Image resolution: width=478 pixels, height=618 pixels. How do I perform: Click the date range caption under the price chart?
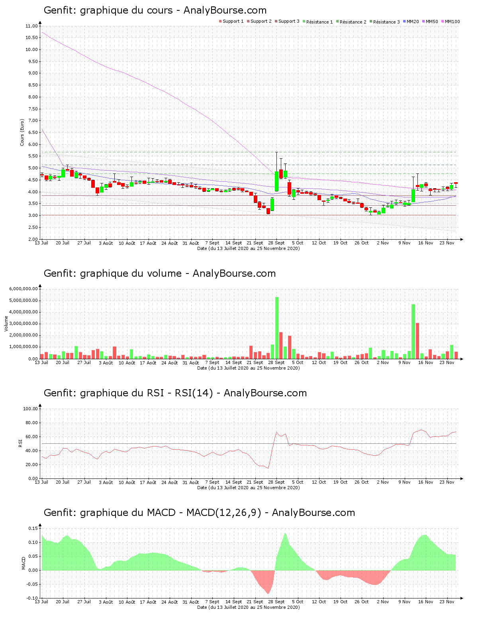[x=249, y=248]
